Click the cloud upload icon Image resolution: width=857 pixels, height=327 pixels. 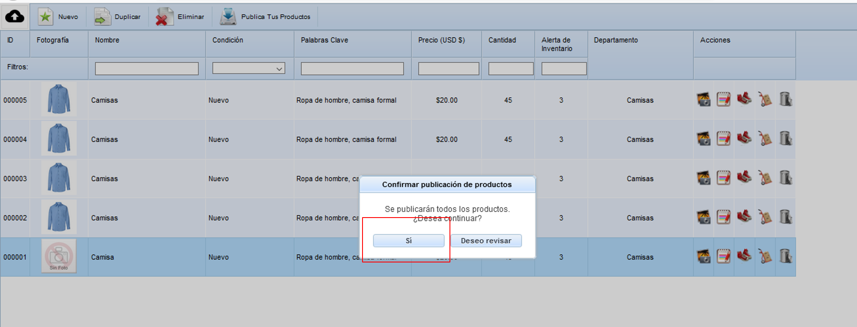coord(15,17)
